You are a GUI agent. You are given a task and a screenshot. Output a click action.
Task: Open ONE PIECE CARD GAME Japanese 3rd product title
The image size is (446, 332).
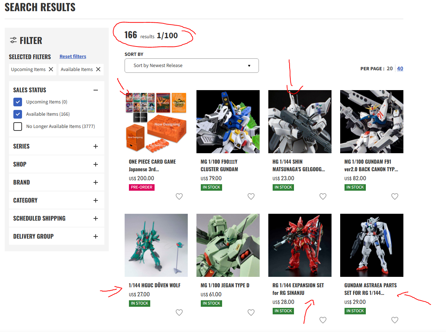pos(152,165)
